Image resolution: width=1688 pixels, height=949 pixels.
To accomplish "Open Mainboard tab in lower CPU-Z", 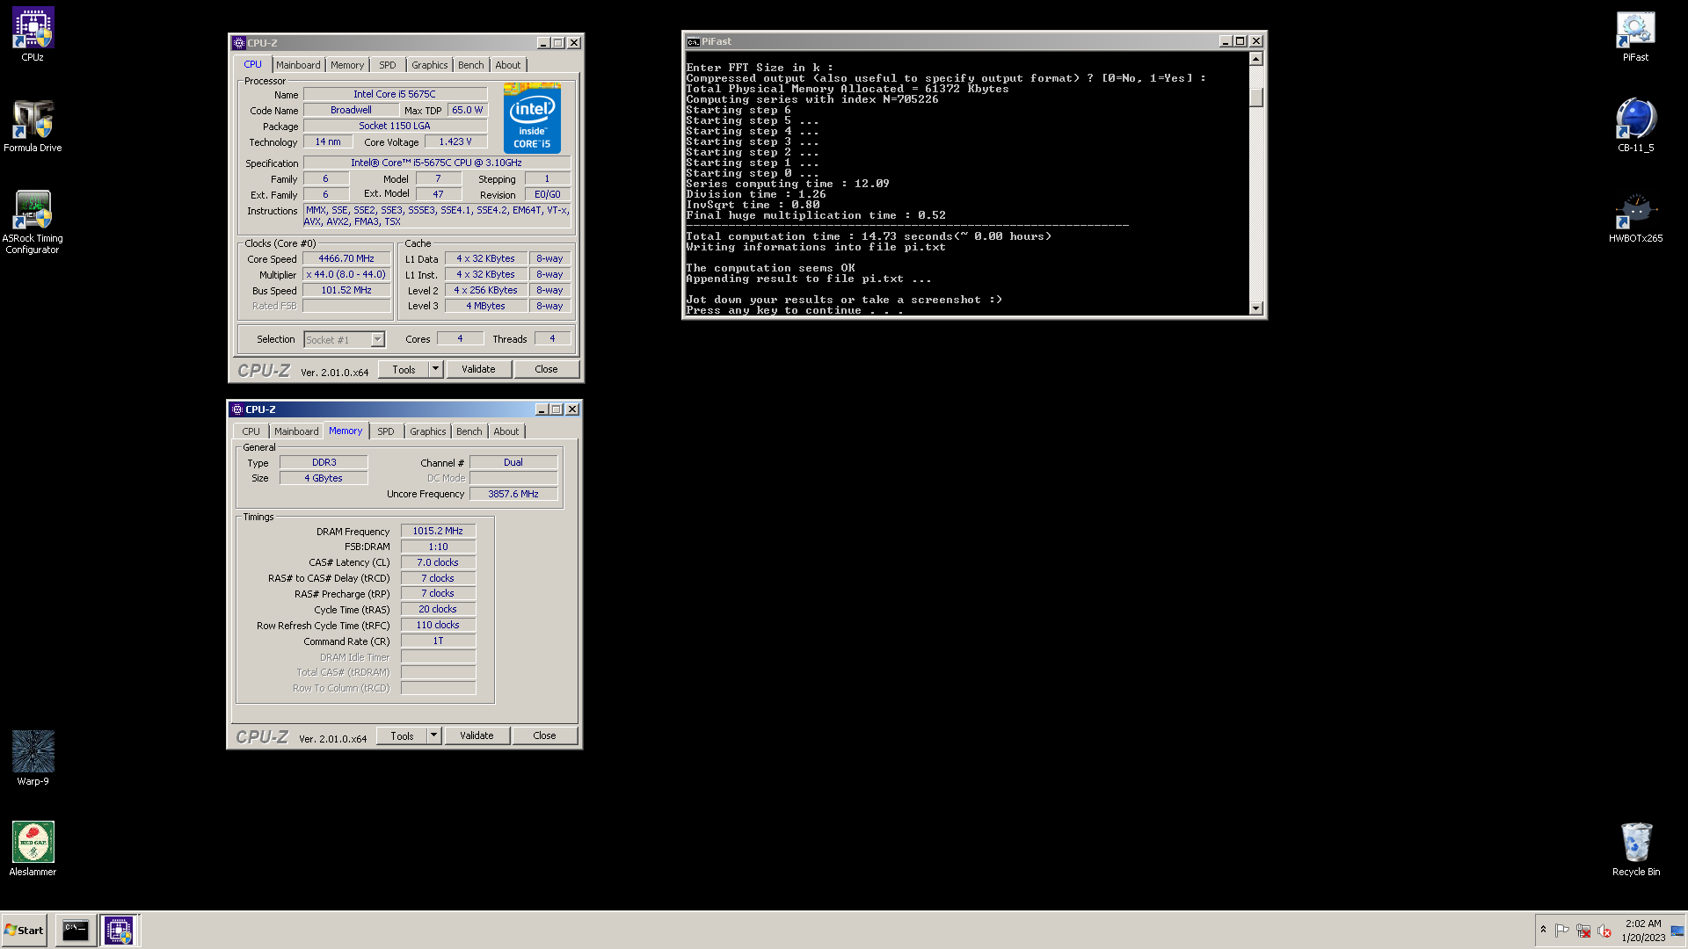I will (296, 431).
